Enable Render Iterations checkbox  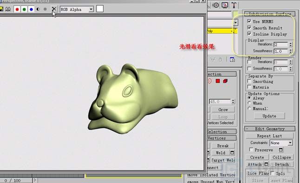(249, 62)
